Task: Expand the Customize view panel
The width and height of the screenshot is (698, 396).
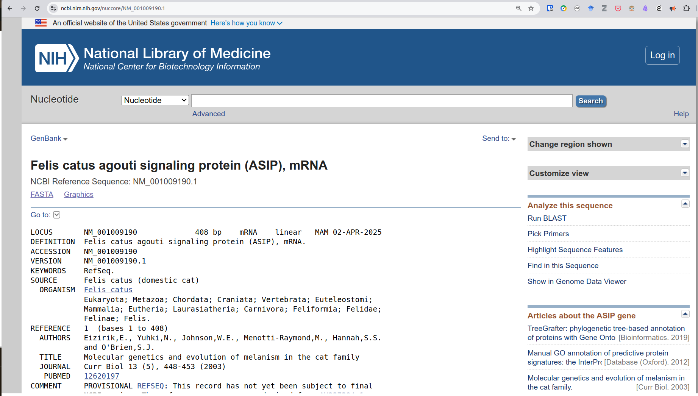Action: coord(684,173)
